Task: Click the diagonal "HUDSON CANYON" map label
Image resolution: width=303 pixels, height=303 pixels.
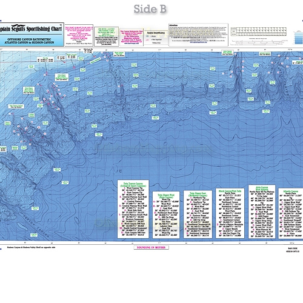Action: 36,225
